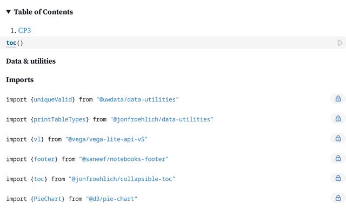This screenshot has height=216, width=346.
Task: Click into the toc() code cell
Action: click(x=162, y=43)
